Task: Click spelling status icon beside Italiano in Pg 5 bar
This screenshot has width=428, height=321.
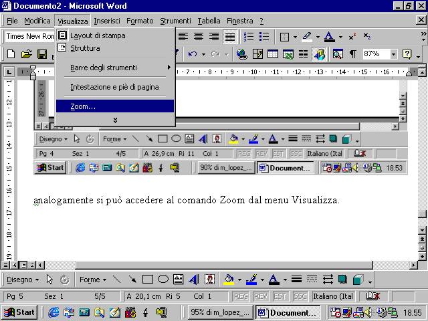Action: (372, 296)
